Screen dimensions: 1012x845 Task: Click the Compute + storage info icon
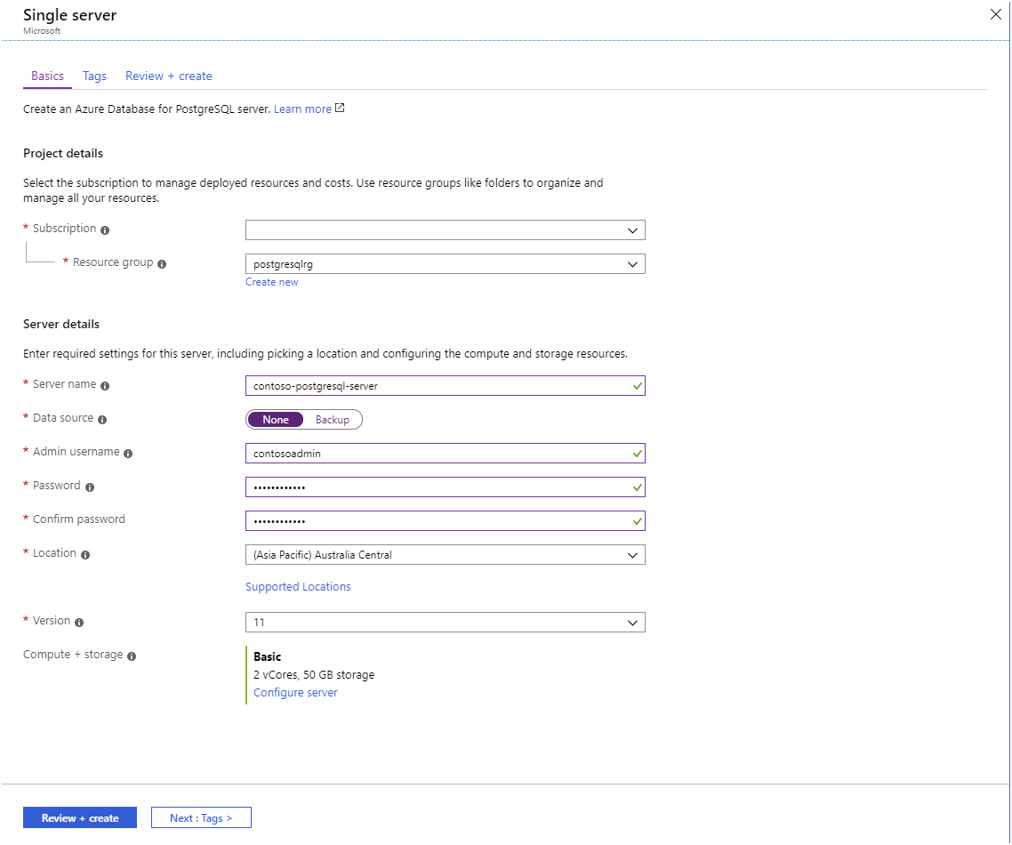pos(132,656)
